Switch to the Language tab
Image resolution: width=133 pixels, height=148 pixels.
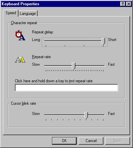click(x=28, y=14)
